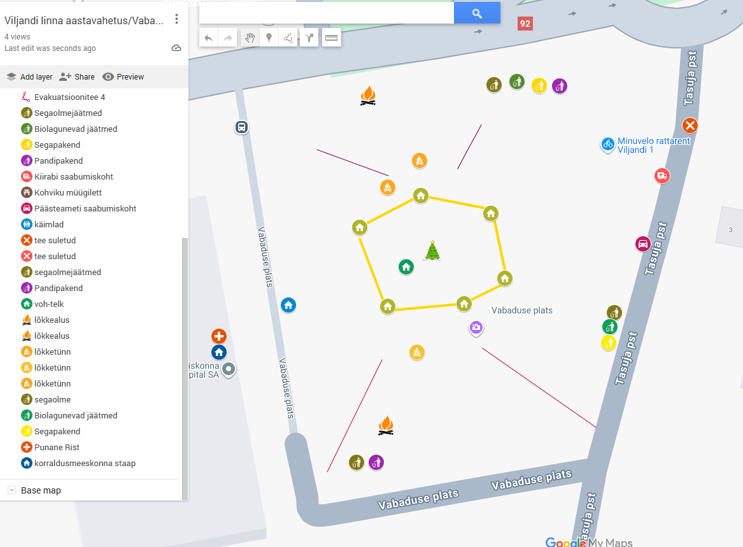
Task: Click the bus stop icon on map
Action: click(241, 127)
